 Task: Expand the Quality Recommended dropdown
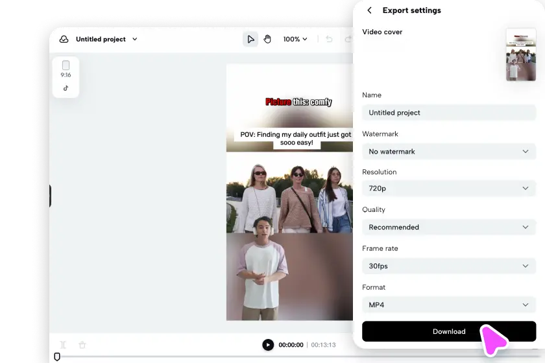tap(448, 227)
